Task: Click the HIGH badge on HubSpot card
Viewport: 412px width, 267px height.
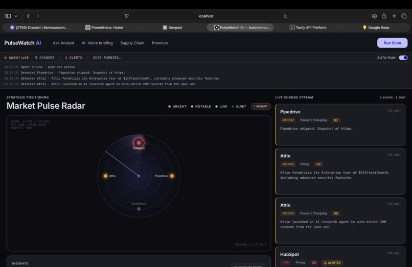Action: 286,262
